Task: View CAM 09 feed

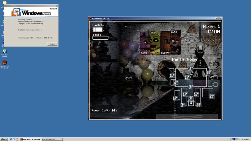Action: (x=209, y=73)
